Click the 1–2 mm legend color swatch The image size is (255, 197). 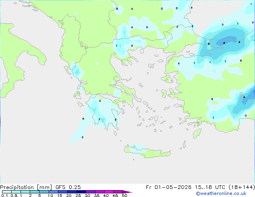(x=25, y=192)
